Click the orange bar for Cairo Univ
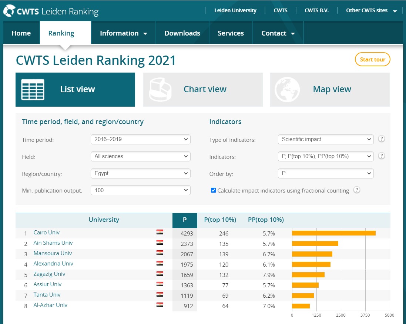The height and width of the screenshot is (324, 406). (333, 233)
